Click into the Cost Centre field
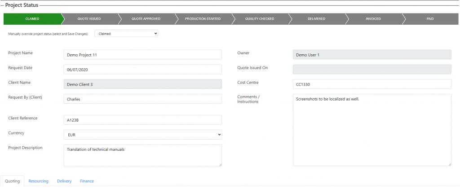Viewport: 460px width, 188px height. tap(372, 84)
